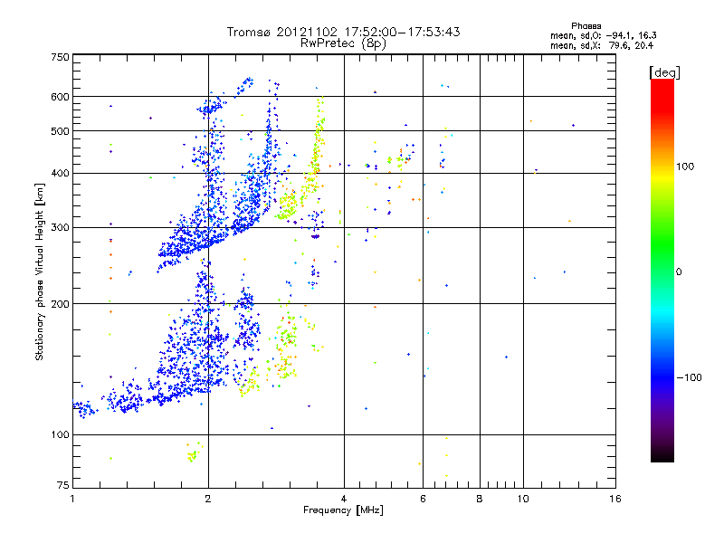Click the '2' frequency tick label
Image resolution: width=724 pixels, height=543 pixels.
click(208, 499)
